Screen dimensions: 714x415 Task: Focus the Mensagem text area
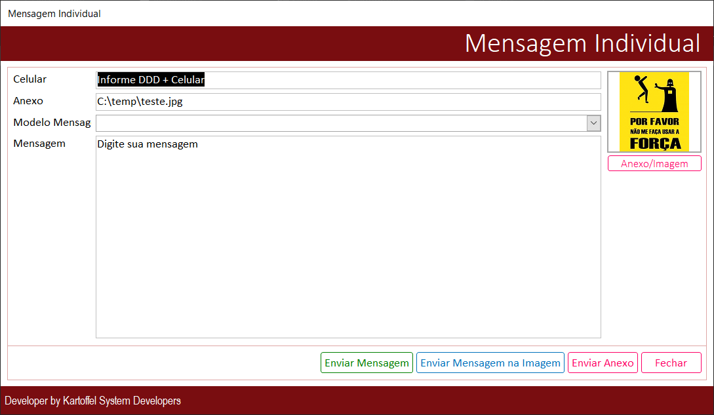(x=347, y=236)
